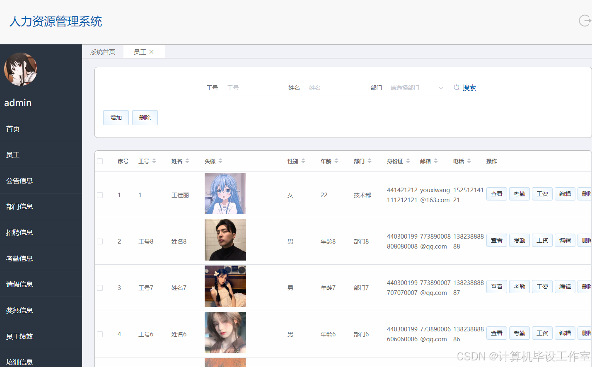Image resolution: width=592 pixels, height=367 pixels.
Task: Click 考勤 for 王佳丽
Action: tap(520, 194)
